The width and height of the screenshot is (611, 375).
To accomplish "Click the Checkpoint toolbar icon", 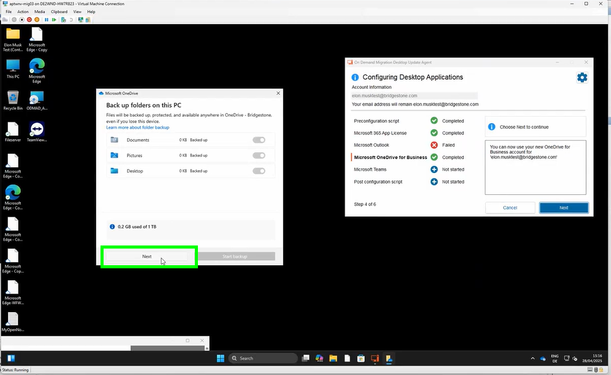I will [x=64, y=20].
